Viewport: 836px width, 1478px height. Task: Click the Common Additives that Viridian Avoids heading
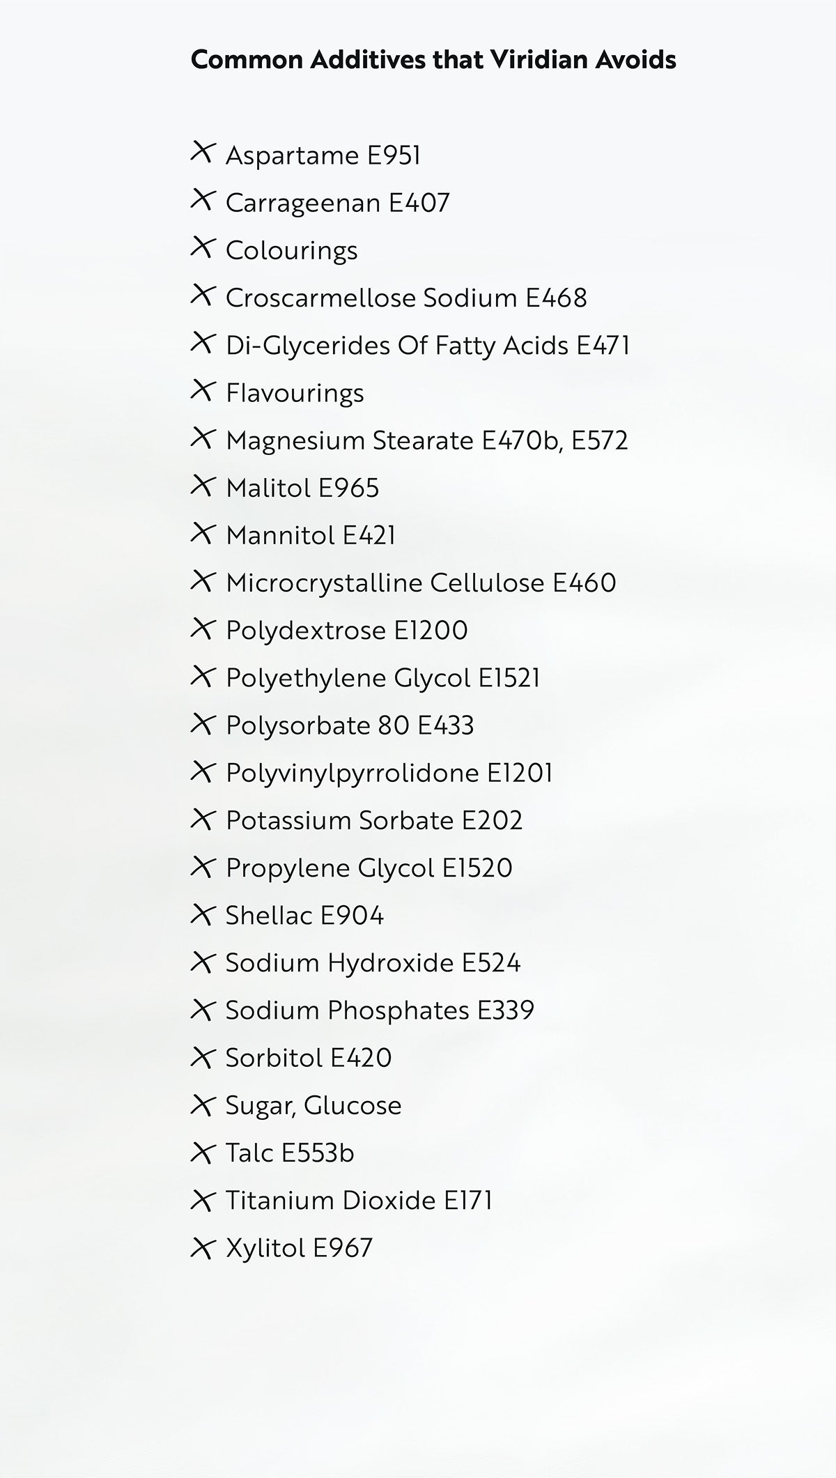pos(433,60)
